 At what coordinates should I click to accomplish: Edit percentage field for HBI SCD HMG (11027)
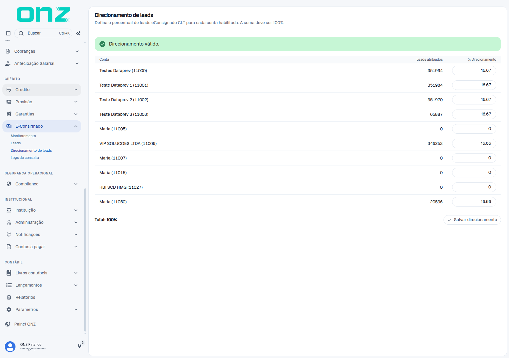pyautogui.click(x=474, y=187)
